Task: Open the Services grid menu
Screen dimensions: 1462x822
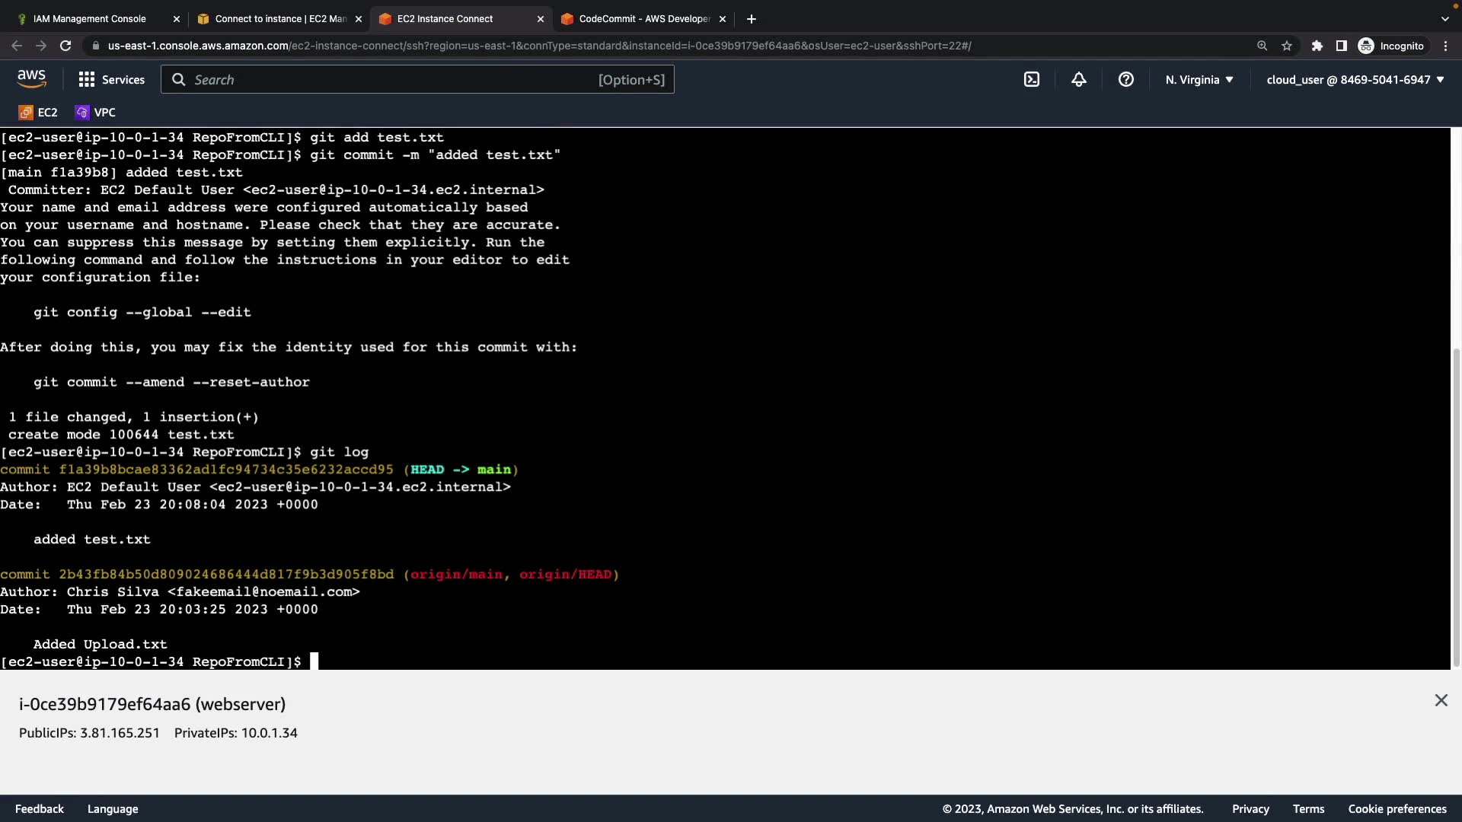Action: (111, 79)
